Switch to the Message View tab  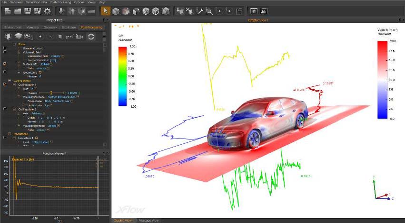(x=148, y=220)
